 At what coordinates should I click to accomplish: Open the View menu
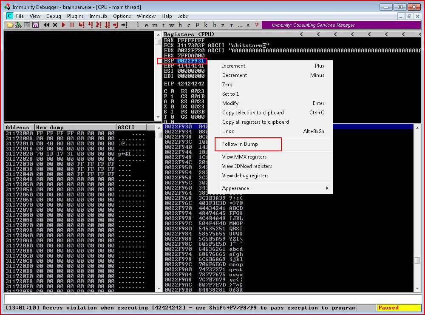point(35,16)
